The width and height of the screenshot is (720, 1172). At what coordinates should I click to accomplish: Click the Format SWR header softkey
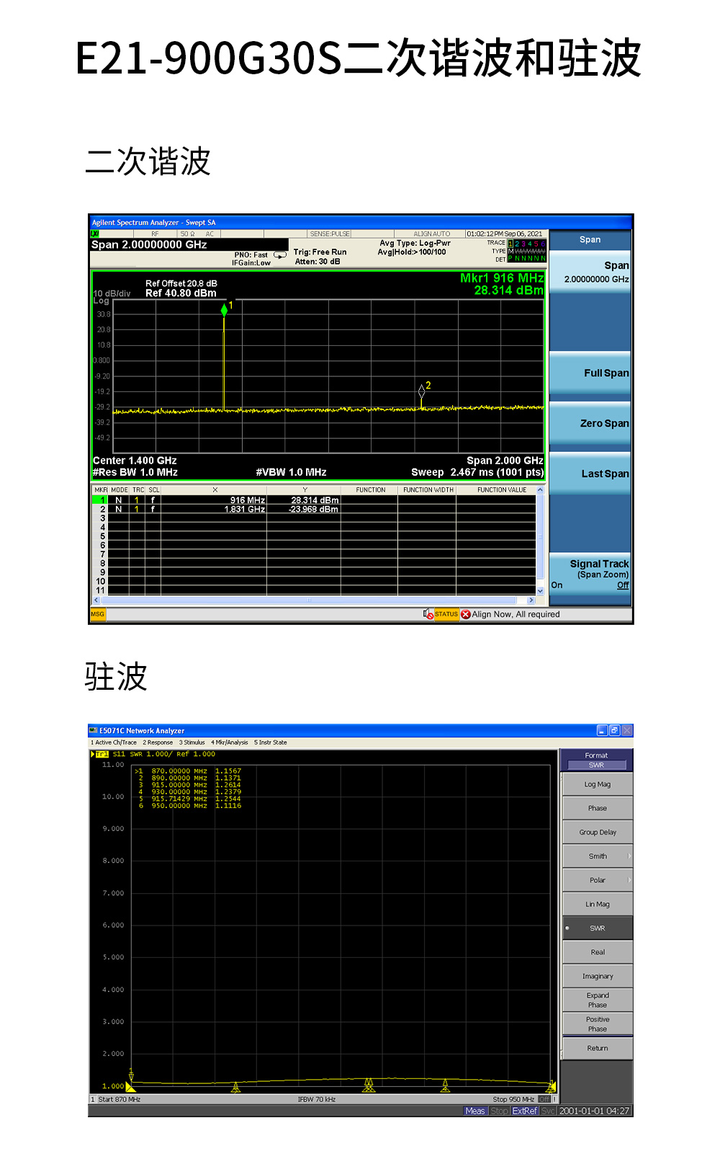[596, 760]
